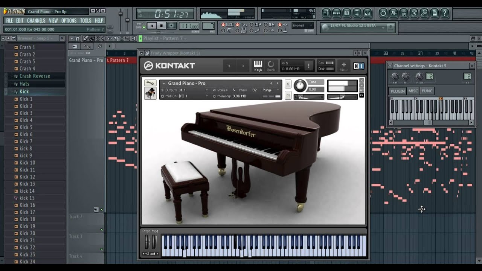
Task: Toggle Kontakt Quick load panel
Action: (271, 65)
